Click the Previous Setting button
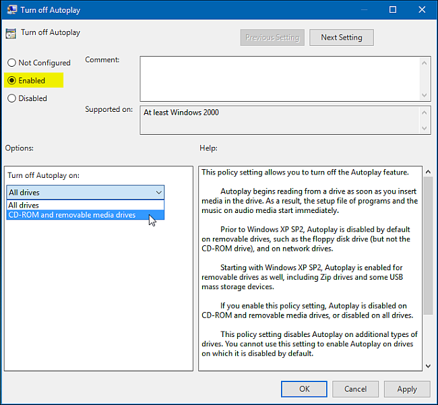 [x=272, y=38]
